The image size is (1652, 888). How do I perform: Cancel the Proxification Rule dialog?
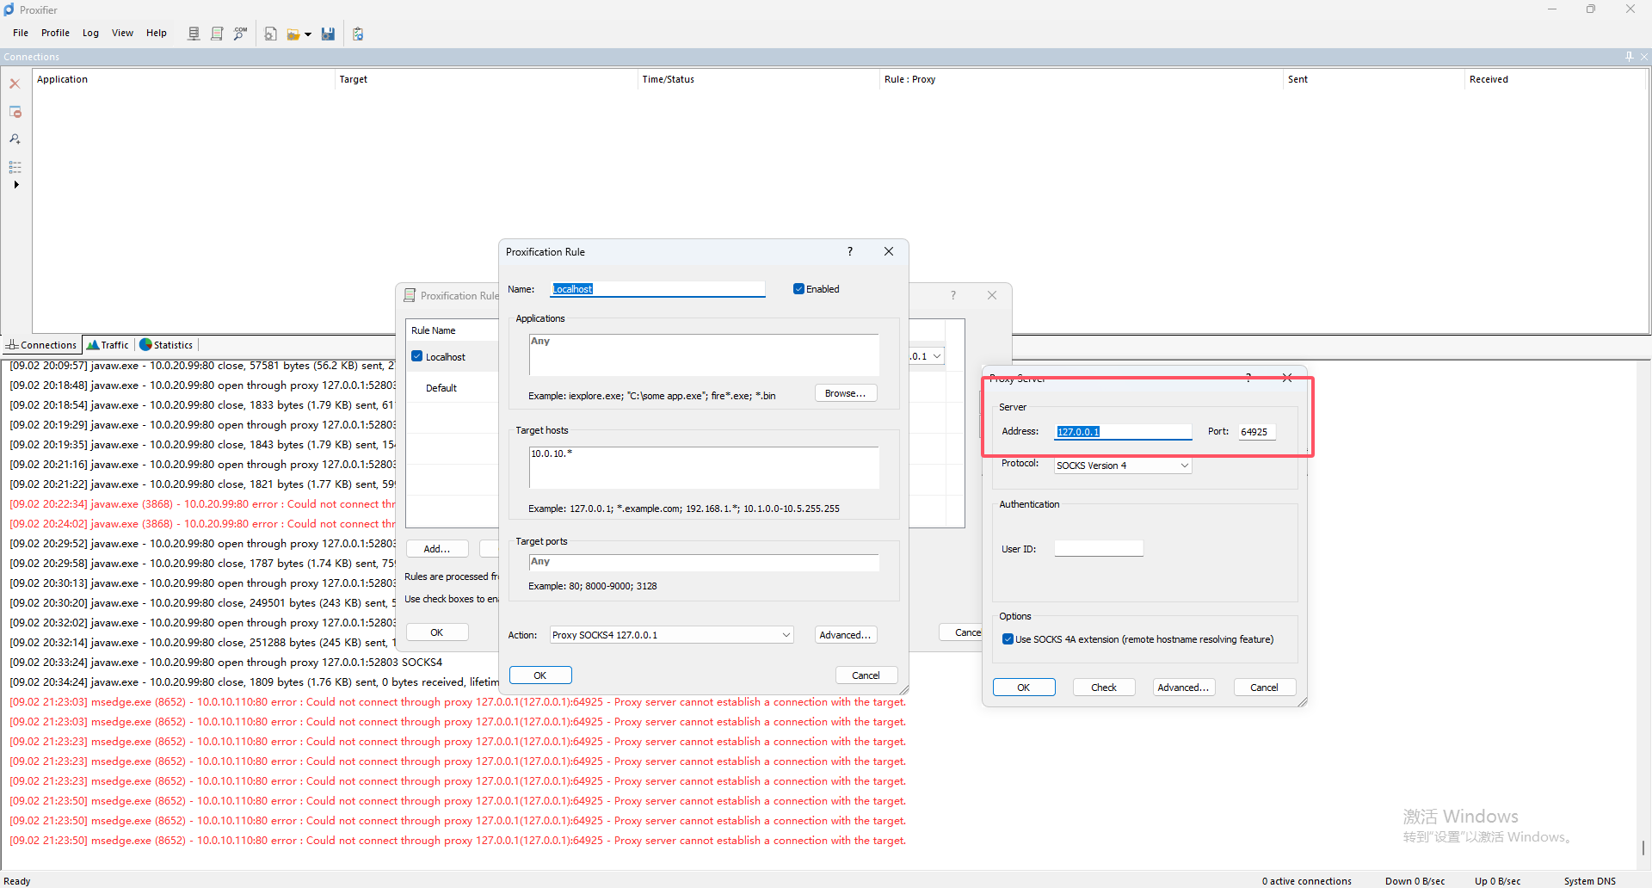tap(866, 675)
